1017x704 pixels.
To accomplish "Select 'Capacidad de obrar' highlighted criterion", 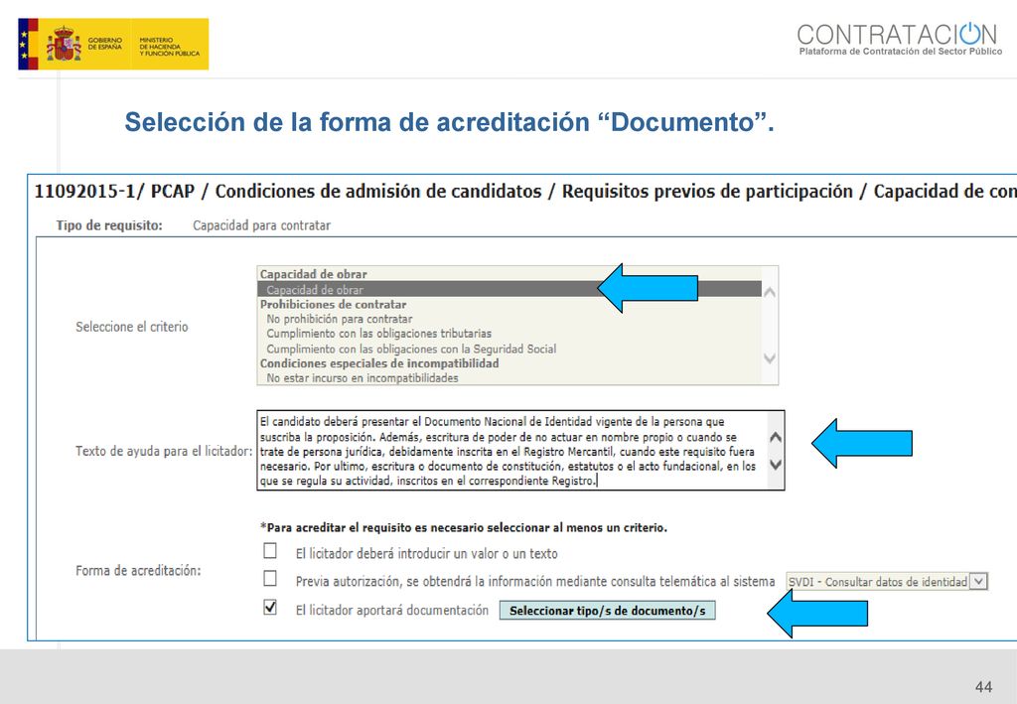I will pyautogui.click(x=509, y=289).
